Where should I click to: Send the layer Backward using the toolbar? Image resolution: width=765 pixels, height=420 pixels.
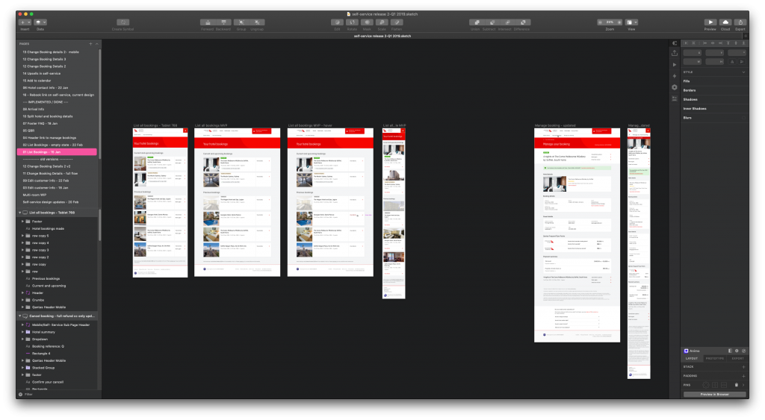tap(223, 22)
